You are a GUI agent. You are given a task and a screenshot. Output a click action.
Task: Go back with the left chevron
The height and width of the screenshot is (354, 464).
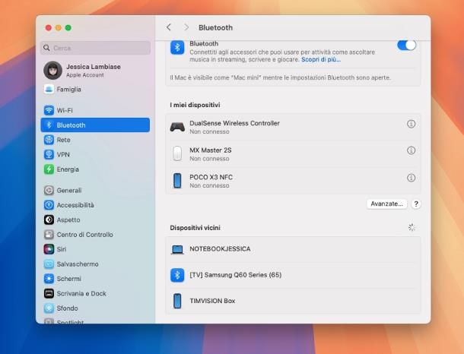169,27
